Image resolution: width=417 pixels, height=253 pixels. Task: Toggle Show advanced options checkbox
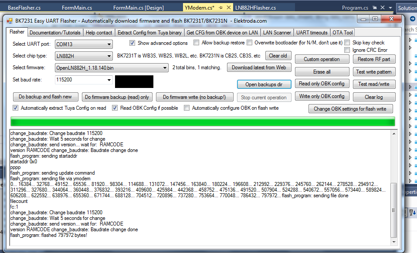132,43
